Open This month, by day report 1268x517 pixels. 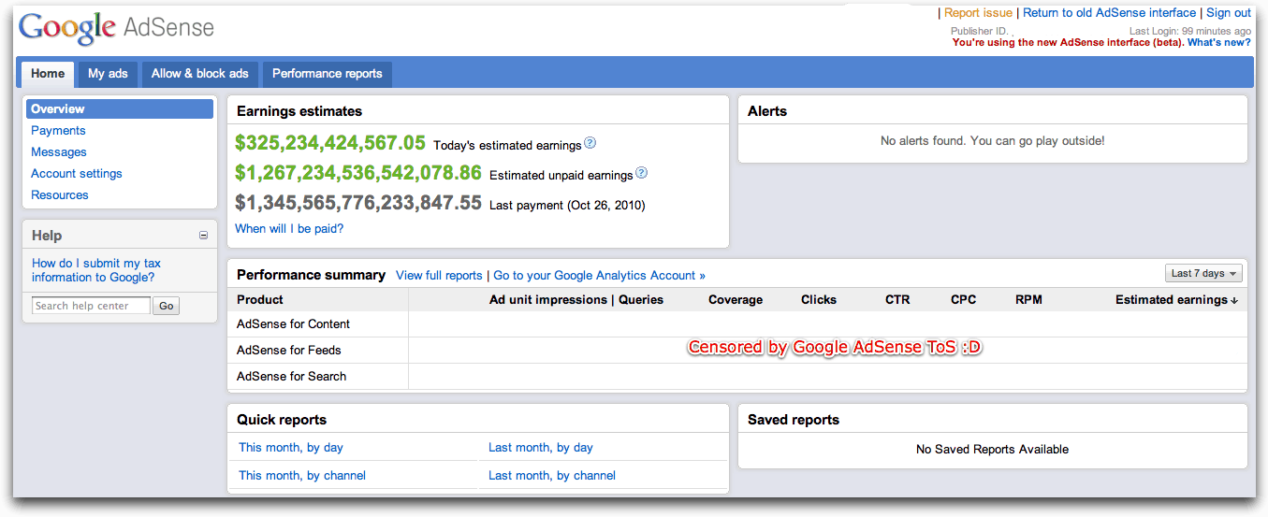point(291,448)
